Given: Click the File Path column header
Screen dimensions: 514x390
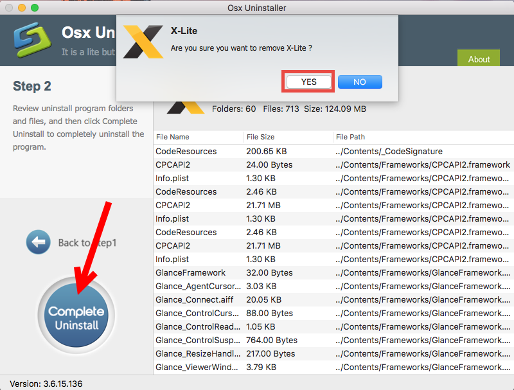Looking at the screenshot, I should pyautogui.click(x=350, y=137).
